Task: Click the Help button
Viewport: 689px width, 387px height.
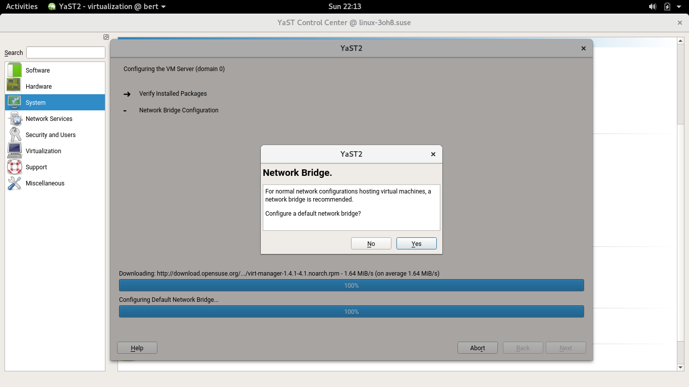Action: 137,348
